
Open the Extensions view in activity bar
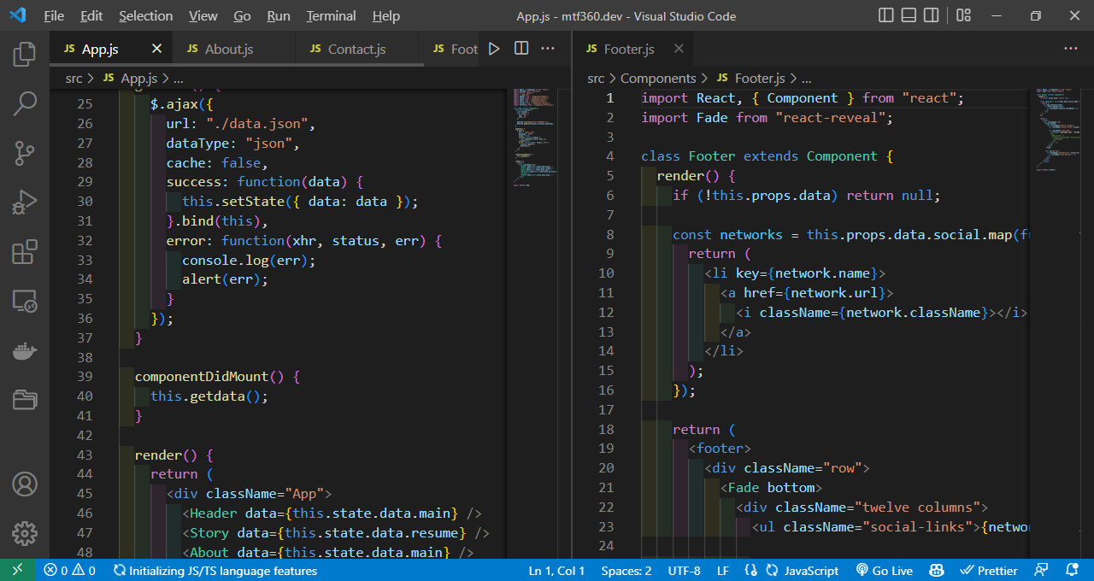click(x=24, y=252)
